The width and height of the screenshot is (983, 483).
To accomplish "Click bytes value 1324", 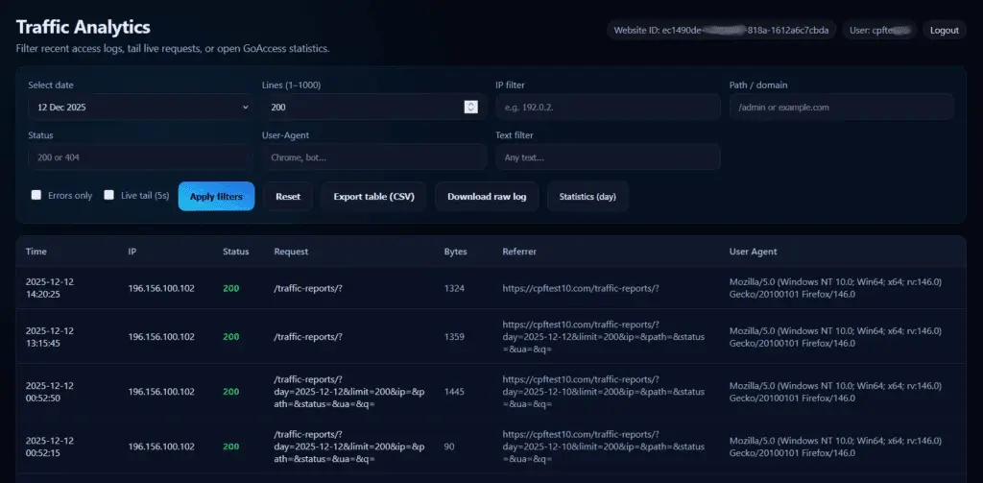I will (x=454, y=288).
